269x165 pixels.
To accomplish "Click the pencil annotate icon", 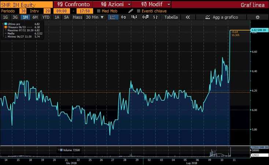I will [x=131, y=11].
